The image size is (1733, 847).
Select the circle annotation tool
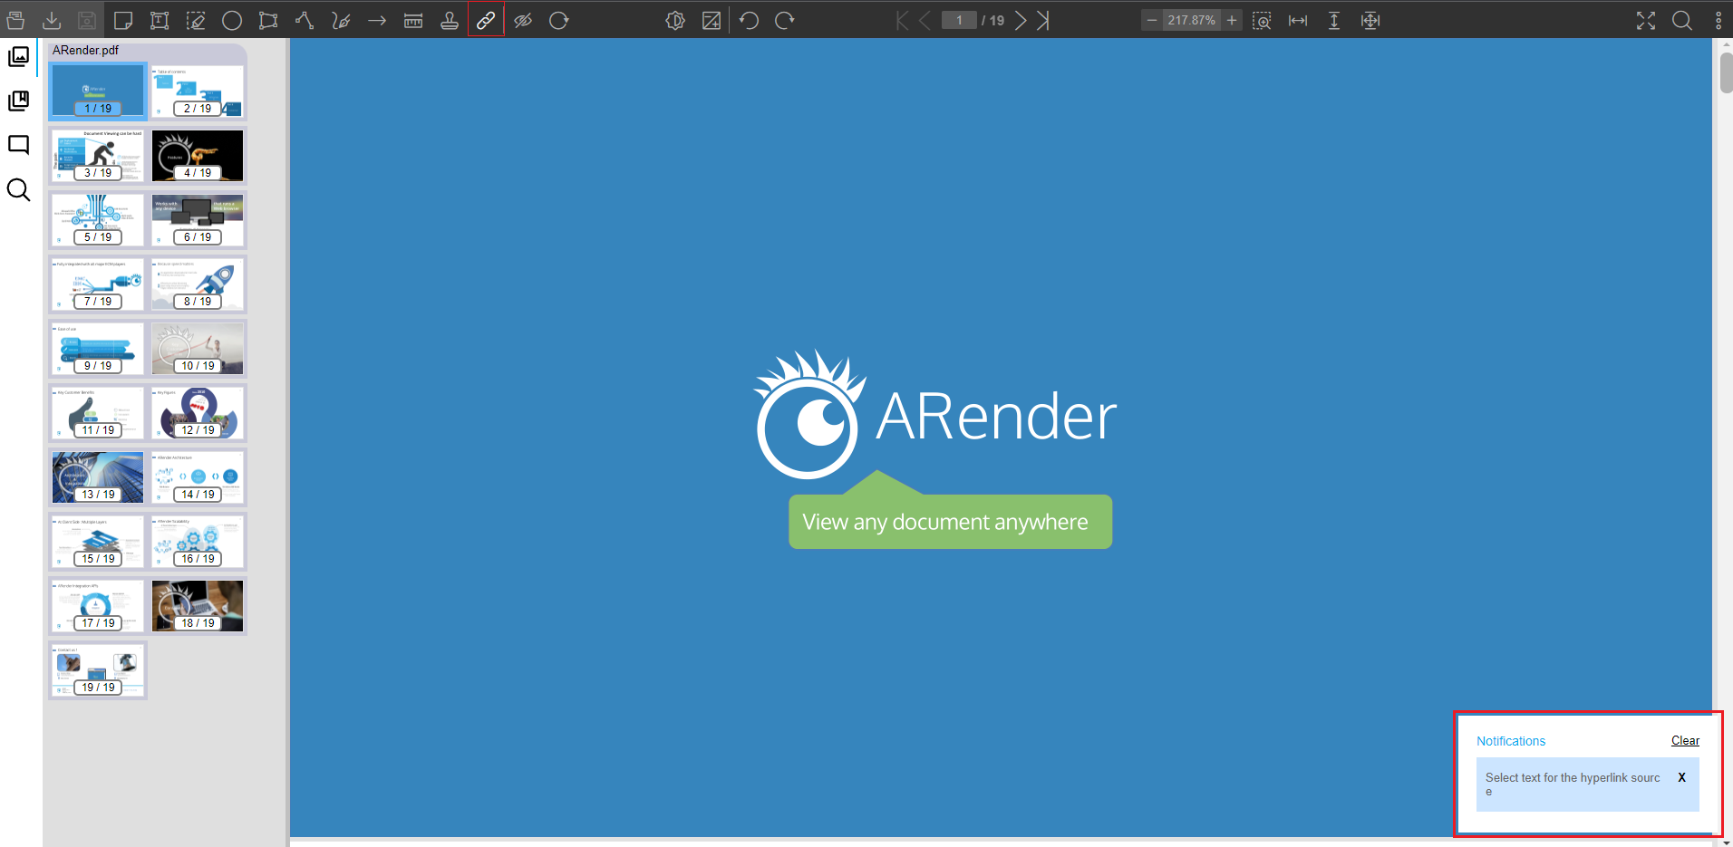232,20
